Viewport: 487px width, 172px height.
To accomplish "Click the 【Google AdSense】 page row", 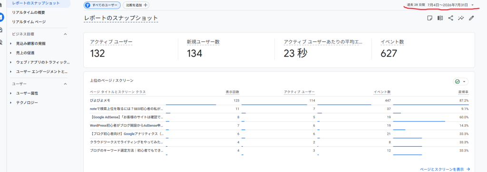I will pos(279,117).
